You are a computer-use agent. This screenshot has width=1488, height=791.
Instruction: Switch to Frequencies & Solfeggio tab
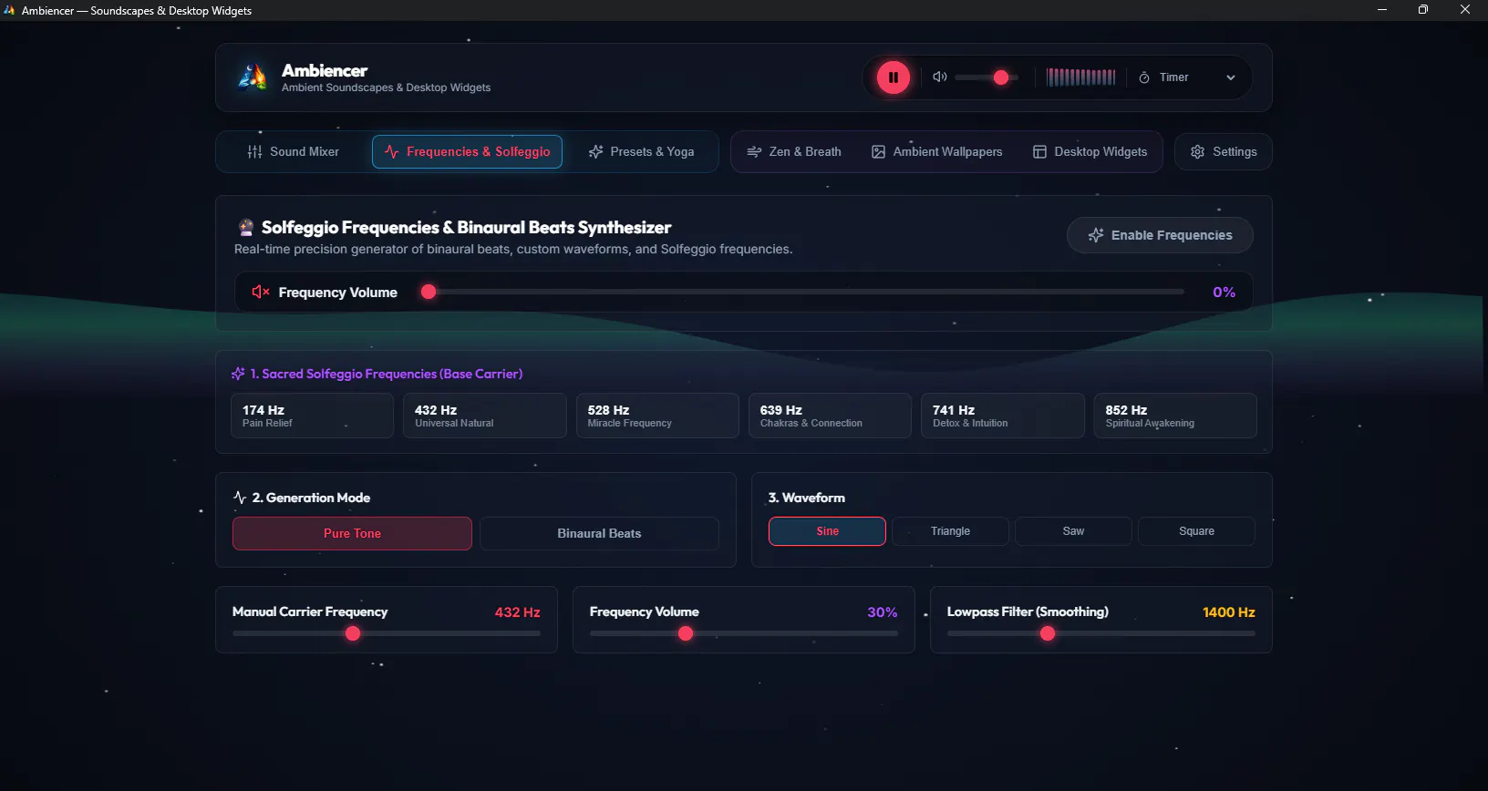pos(467,152)
